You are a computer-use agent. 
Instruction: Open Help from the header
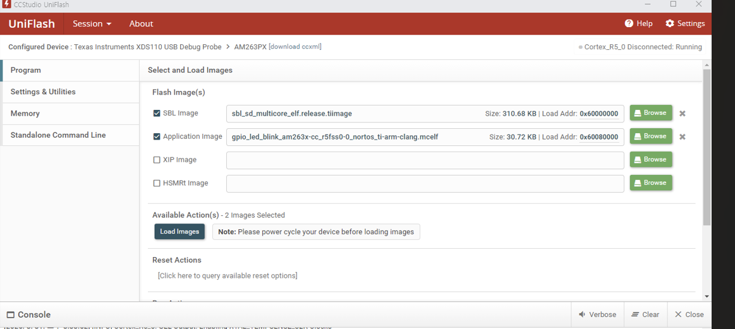638,23
